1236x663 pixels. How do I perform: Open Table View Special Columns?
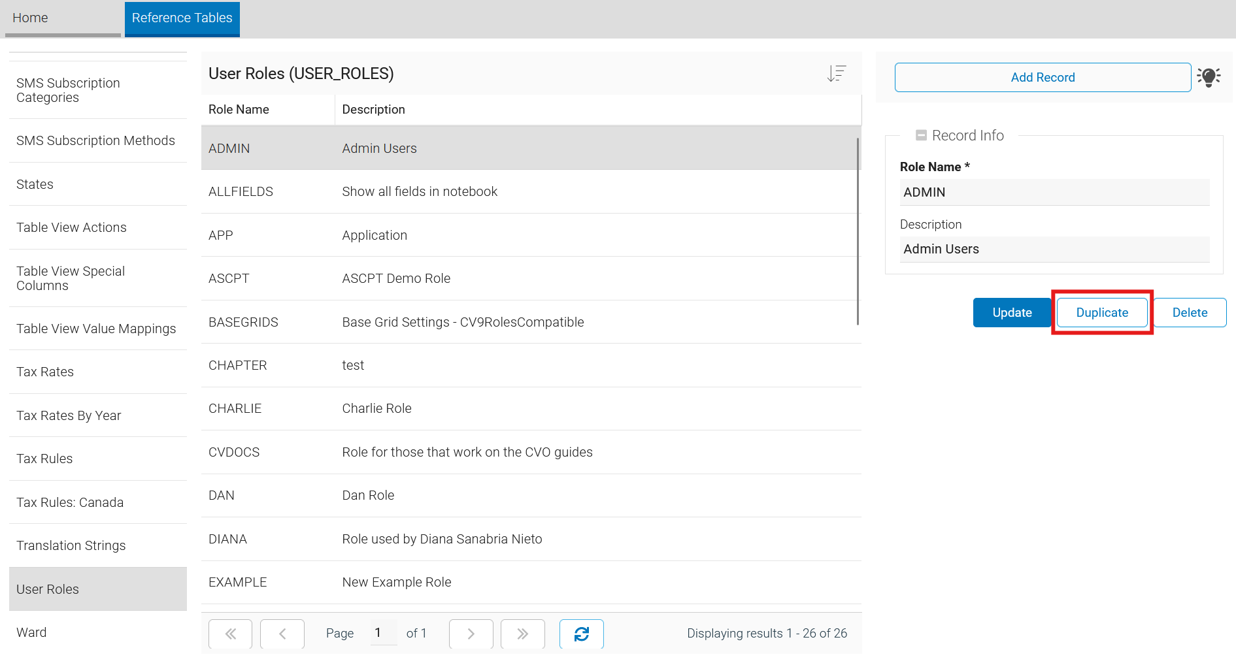point(98,278)
